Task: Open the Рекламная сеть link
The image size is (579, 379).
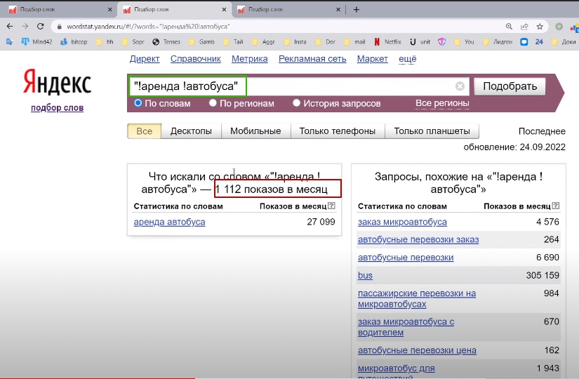Action: coord(312,59)
